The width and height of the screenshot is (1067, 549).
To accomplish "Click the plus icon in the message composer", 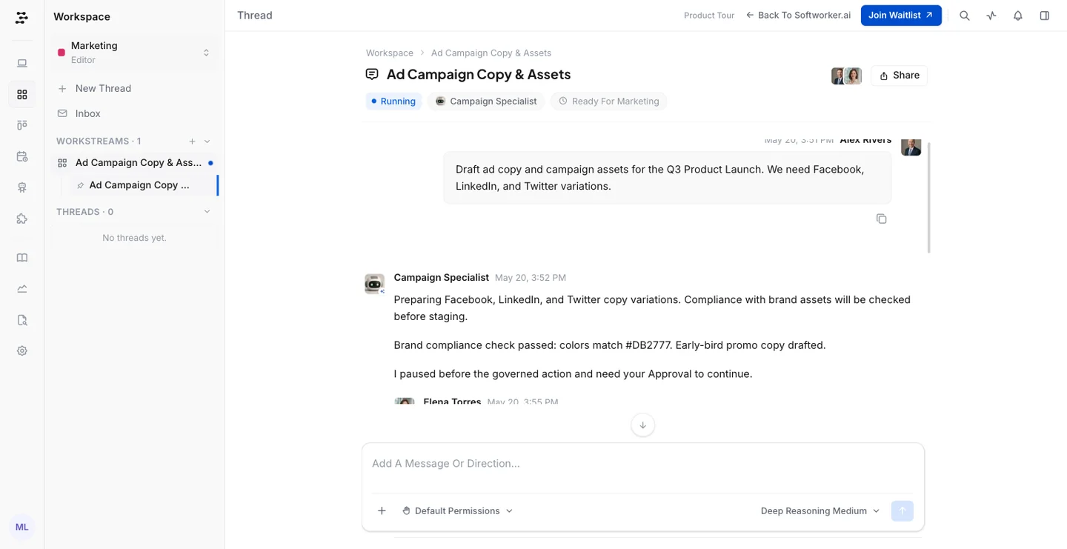I will click(x=382, y=510).
